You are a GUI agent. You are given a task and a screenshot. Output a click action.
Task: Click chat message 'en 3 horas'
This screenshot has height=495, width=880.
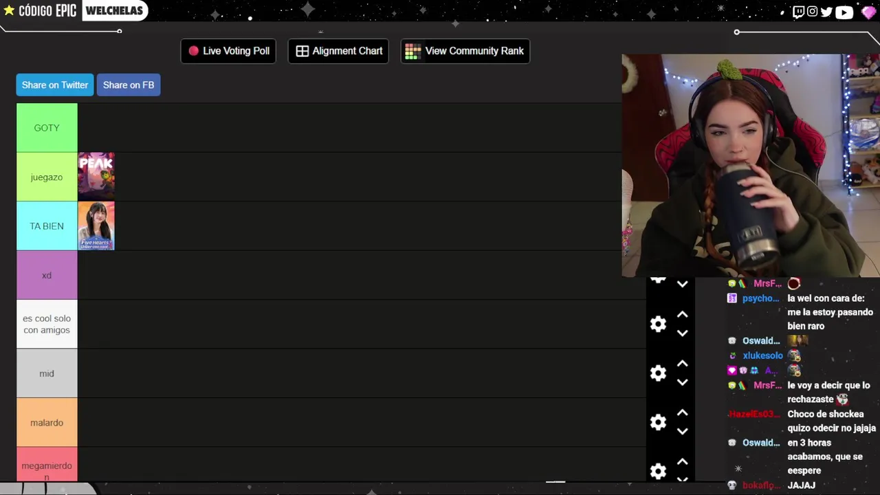click(x=809, y=443)
